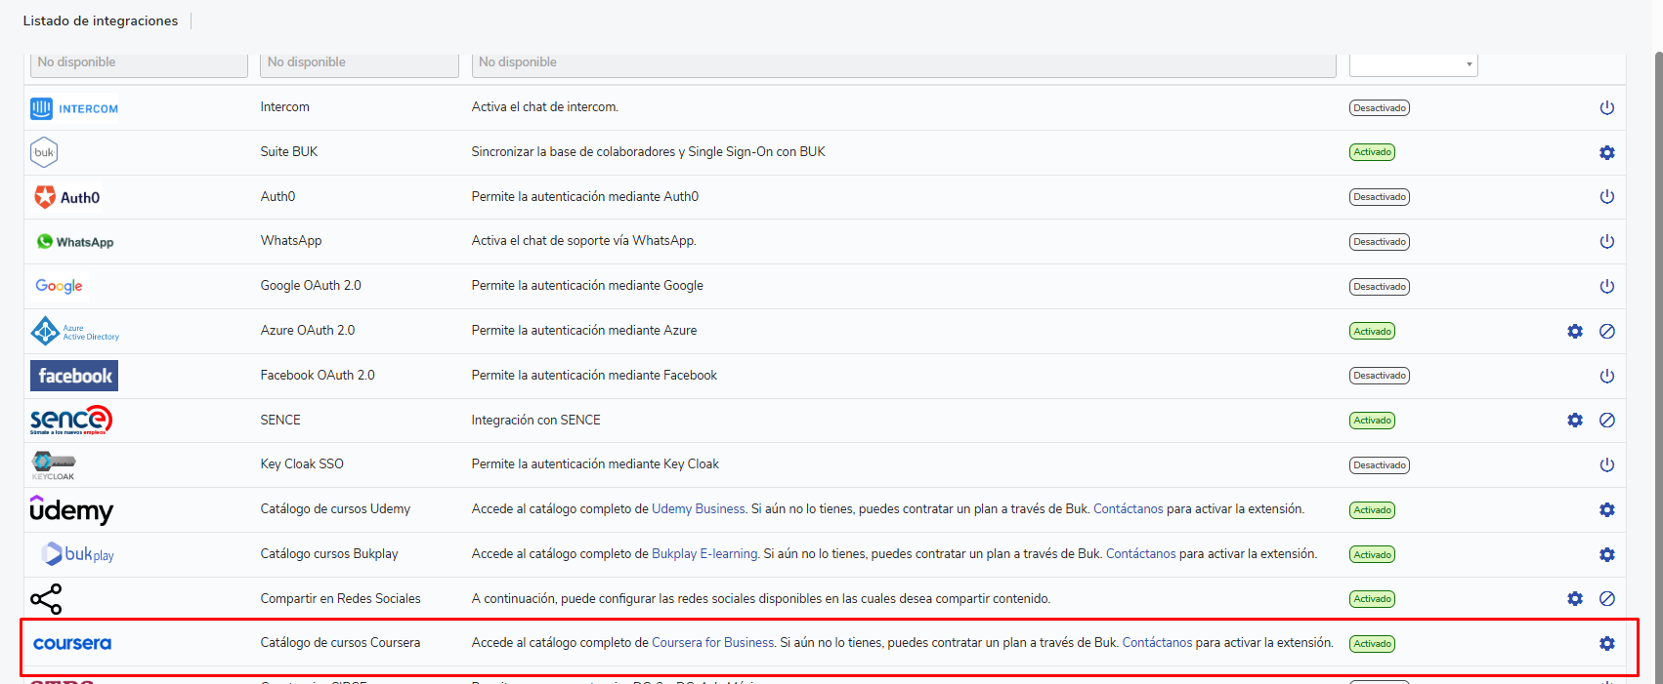Disable the SENCE integration
This screenshot has width=1663, height=684.
coord(1606,420)
